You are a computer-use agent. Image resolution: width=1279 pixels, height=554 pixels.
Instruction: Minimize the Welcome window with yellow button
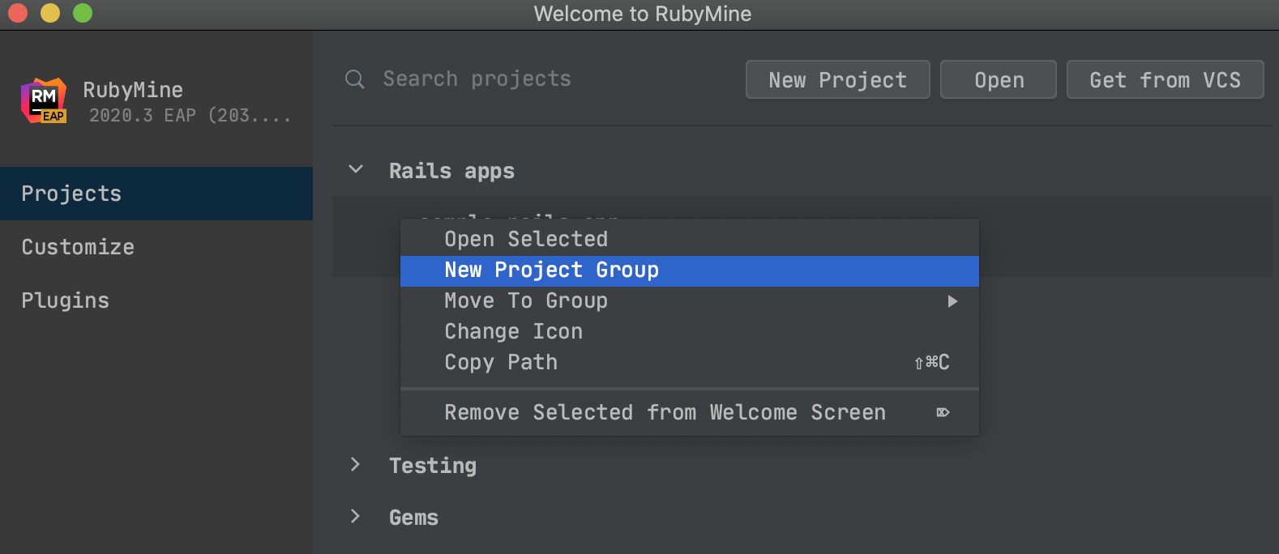(50, 13)
